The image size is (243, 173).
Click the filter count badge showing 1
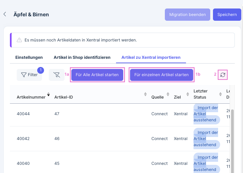[41, 70]
